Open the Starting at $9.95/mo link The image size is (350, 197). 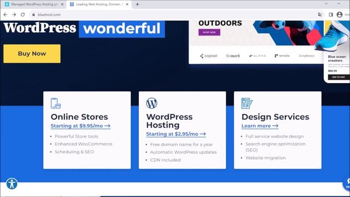click(80, 126)
